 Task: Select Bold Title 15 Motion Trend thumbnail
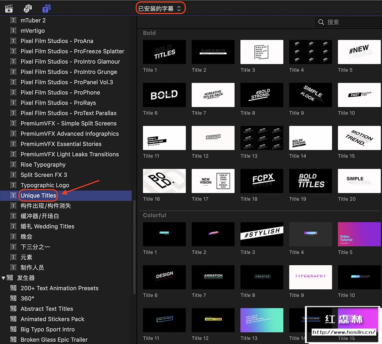click(359, 138)
